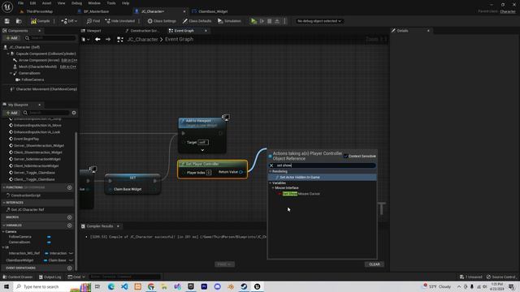Click the Eject button in toolbar

click(277, 21)
